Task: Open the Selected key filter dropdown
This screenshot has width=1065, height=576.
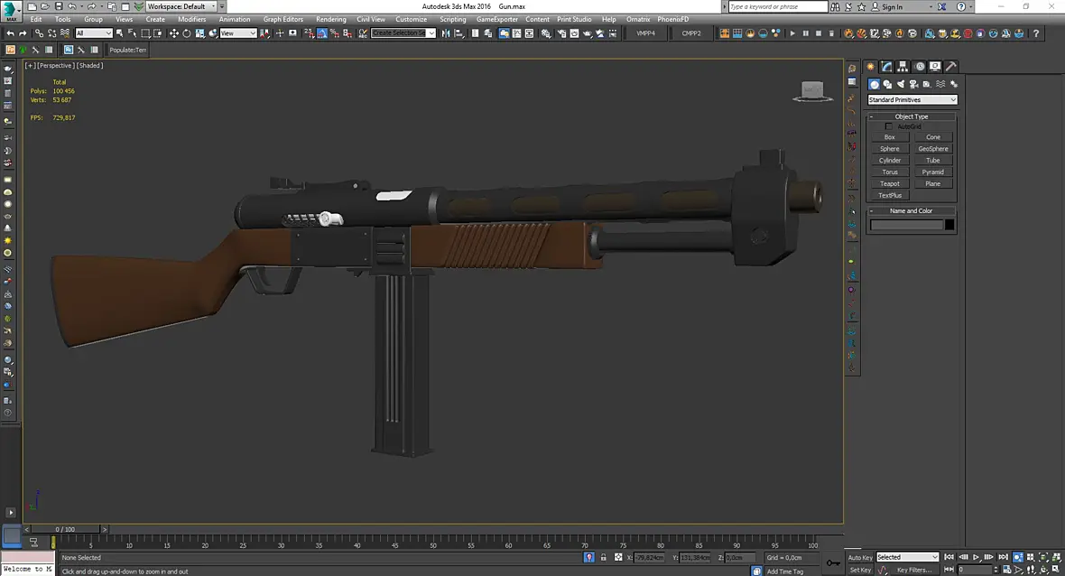Action: coord(907,557)
